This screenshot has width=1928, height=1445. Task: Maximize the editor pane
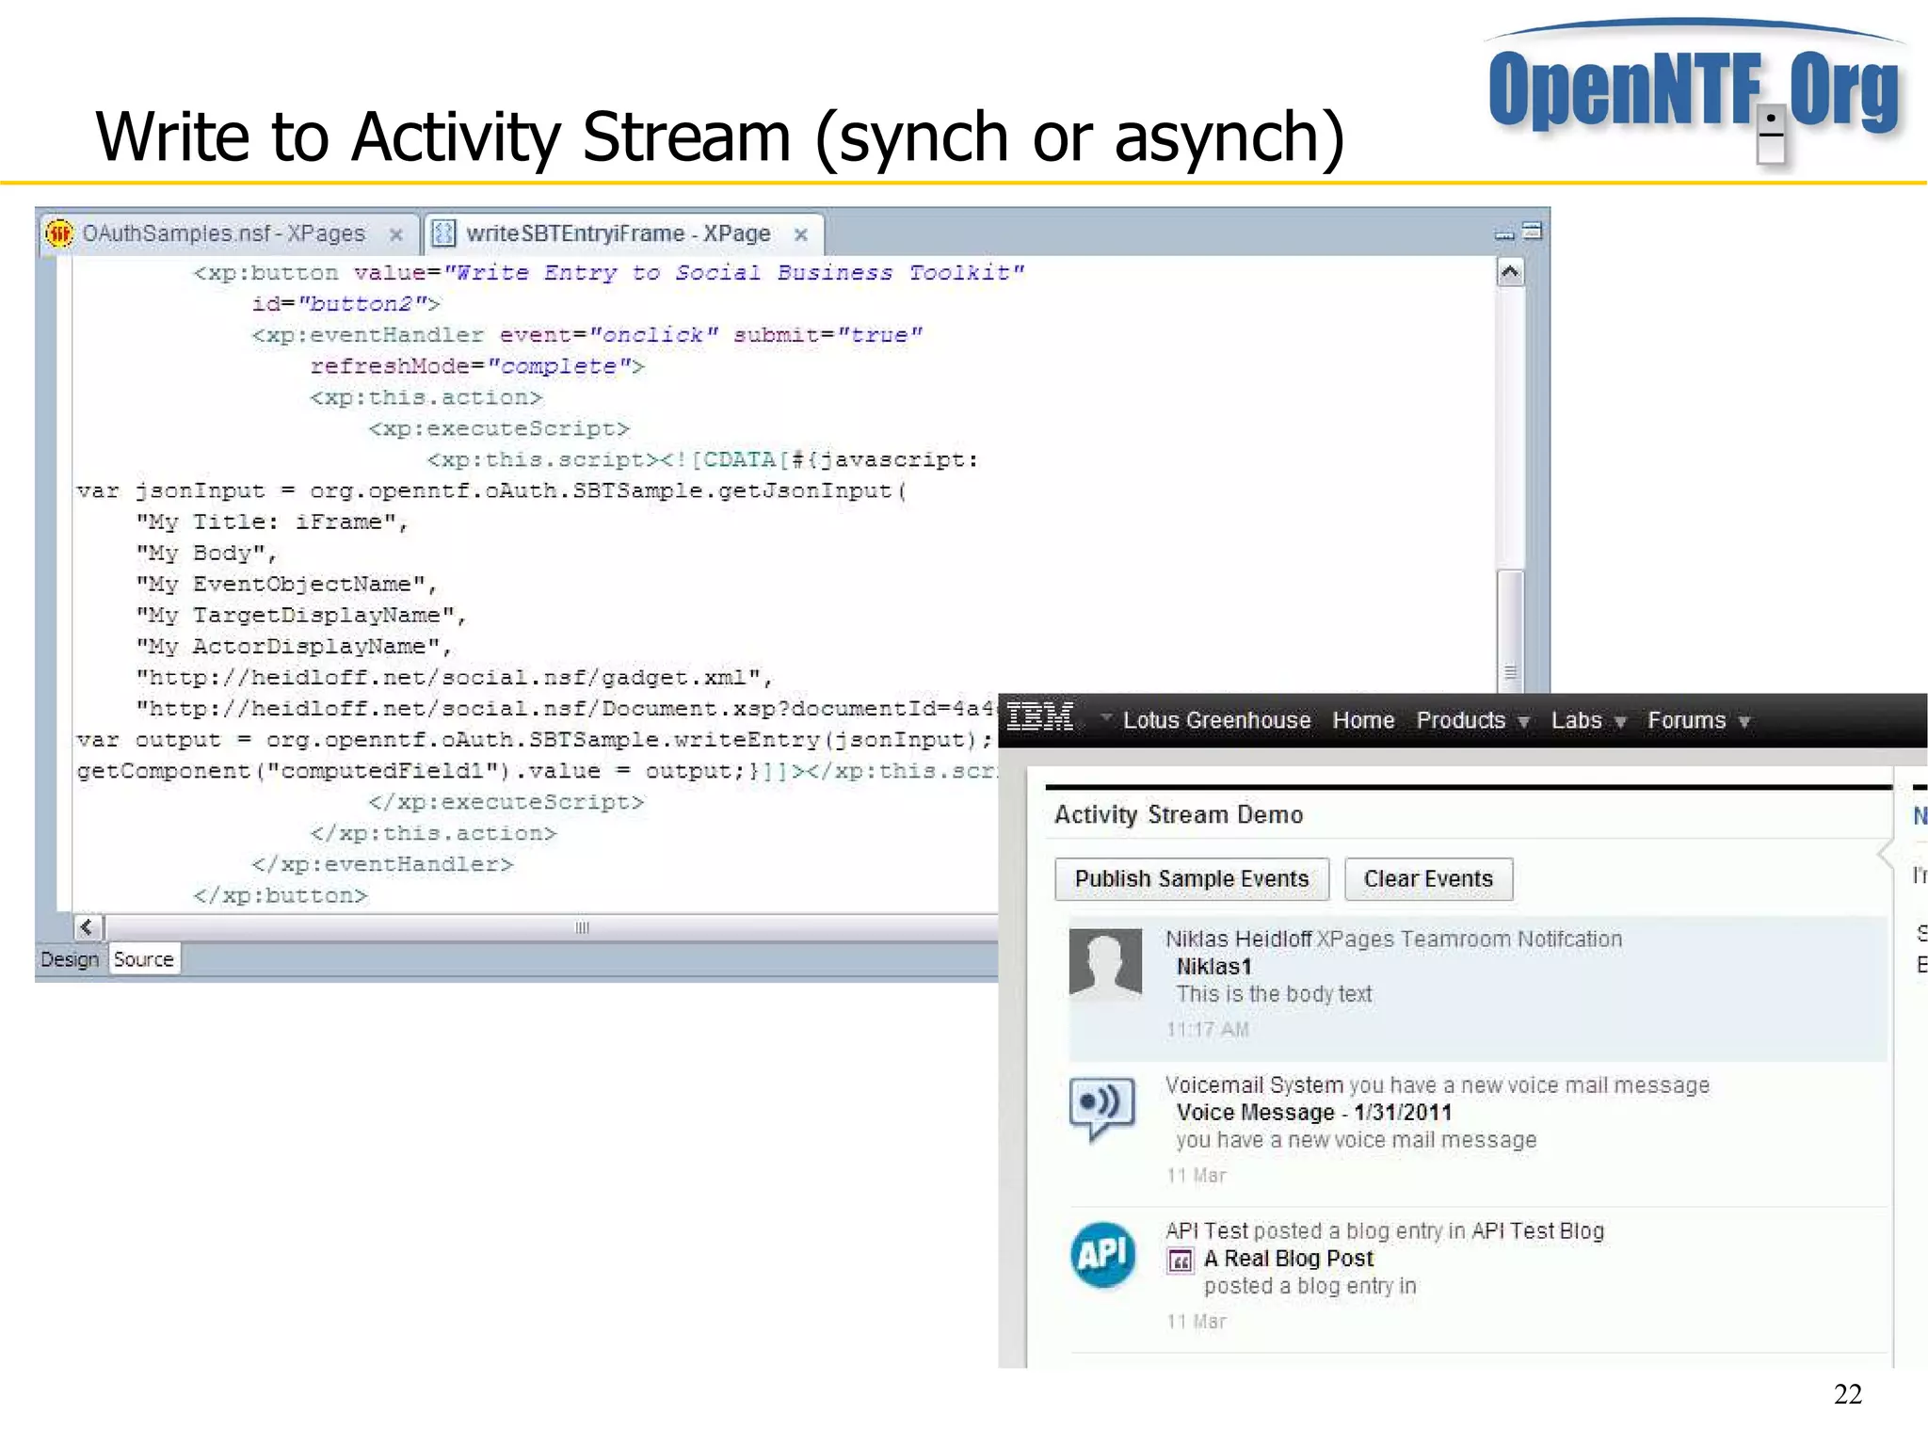(x=1533, y=231)
